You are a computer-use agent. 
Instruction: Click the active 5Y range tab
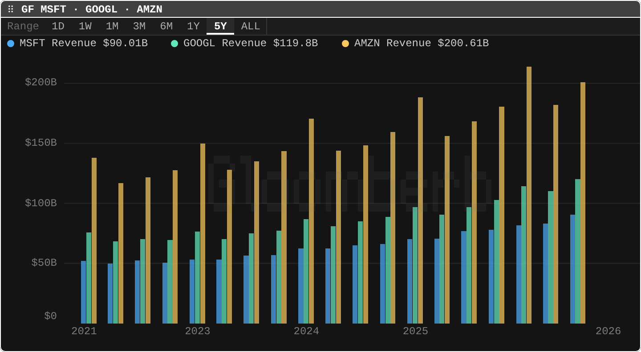click(220, 26)
